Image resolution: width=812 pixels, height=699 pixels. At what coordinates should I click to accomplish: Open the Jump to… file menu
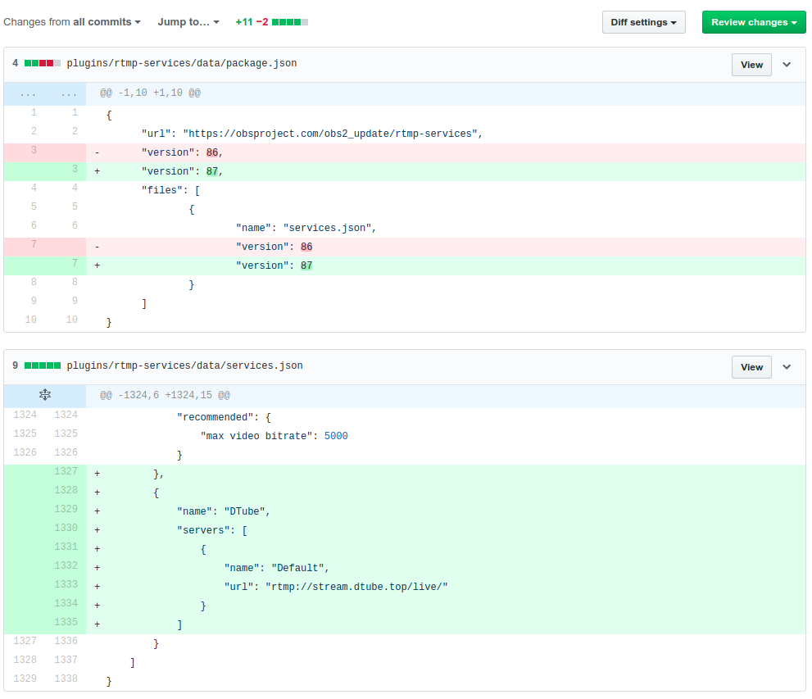pyautogui.click(x=188, y=22)
